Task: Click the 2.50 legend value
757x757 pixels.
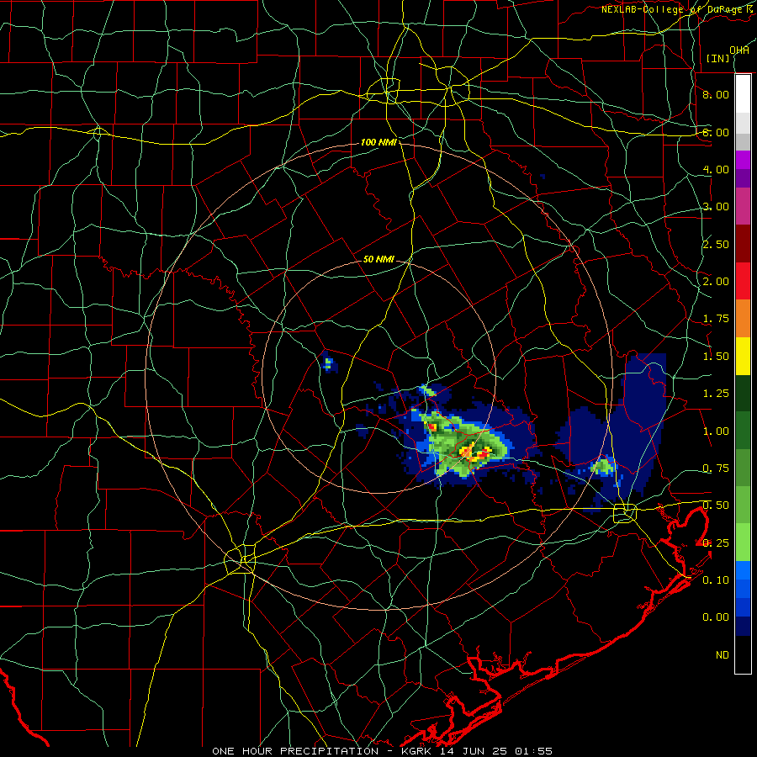Action: tap(716, 244)
